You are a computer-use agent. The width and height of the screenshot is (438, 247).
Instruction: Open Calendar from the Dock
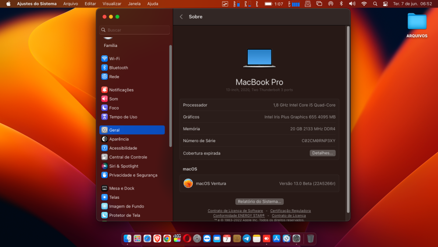(x=227, y=238)
